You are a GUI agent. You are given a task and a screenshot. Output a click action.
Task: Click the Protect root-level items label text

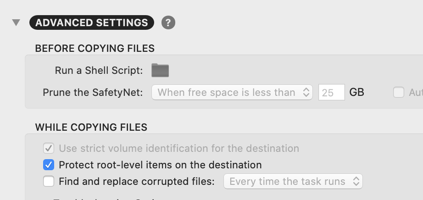coord(160,165)
